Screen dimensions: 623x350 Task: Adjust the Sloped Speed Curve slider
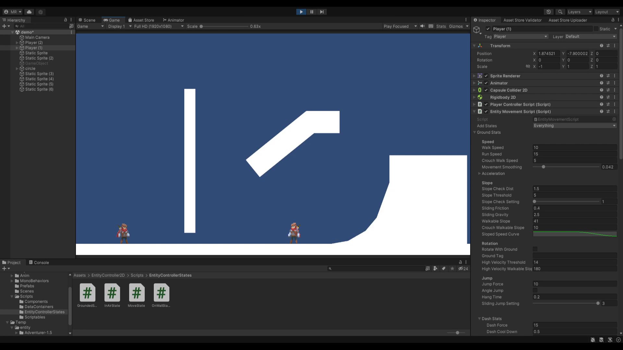576,234
